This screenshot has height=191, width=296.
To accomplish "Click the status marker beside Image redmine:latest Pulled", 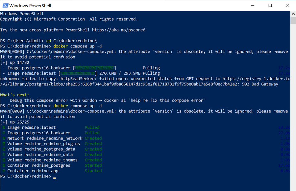I will 4,127.
